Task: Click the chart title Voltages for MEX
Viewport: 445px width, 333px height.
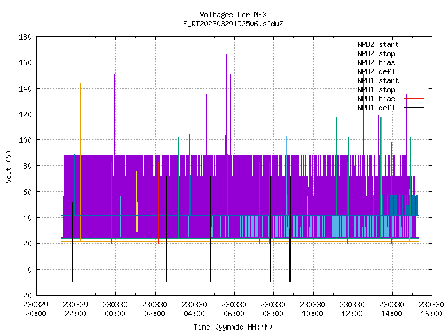Action: [x=233, y=15]
